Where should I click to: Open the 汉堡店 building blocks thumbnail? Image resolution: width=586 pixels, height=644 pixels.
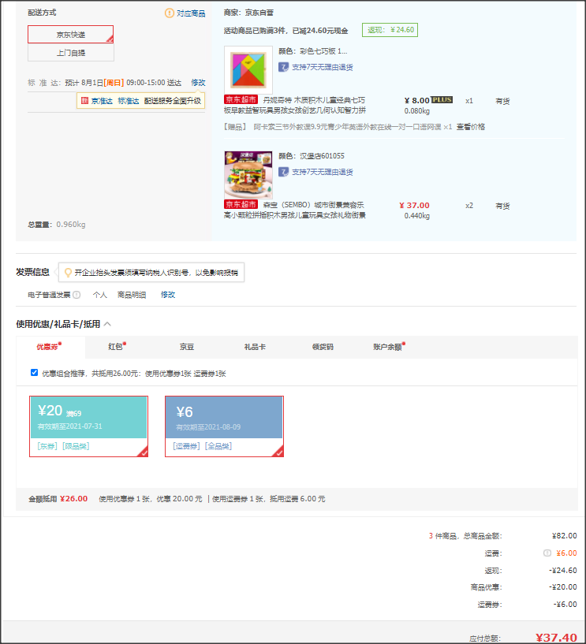tap(248, 174)
